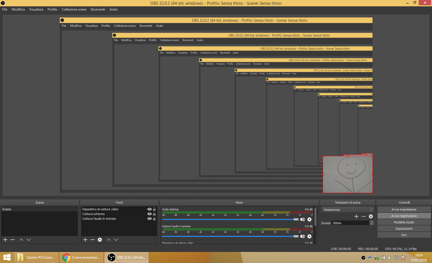This screenshot has width=432, height=263.
Task: Move source up in Fonti panel
Action: point(109,240)
